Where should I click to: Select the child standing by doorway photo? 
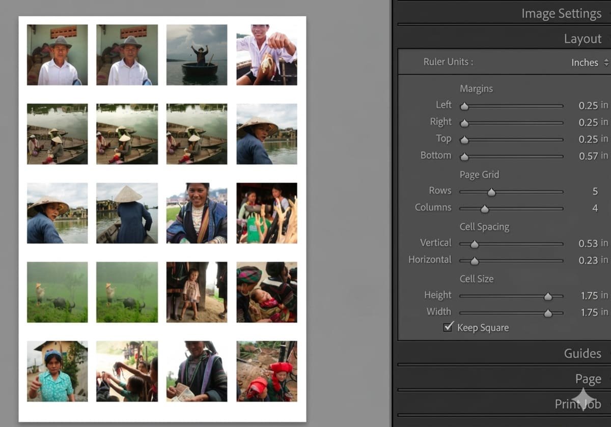coord(197,292)
